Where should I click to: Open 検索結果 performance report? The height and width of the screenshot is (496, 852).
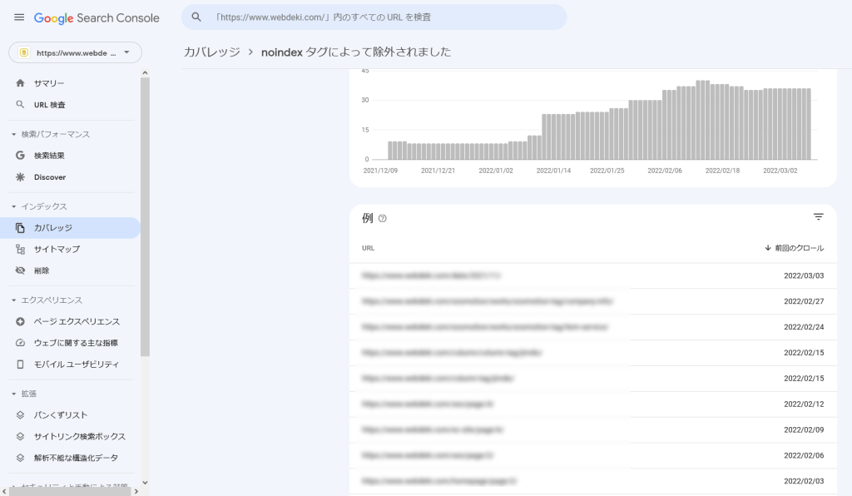49,156
